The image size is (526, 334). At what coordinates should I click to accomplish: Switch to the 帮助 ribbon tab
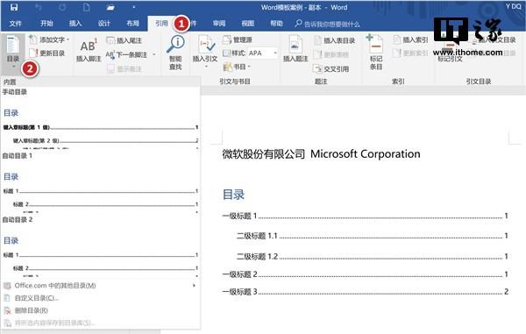[x=276, y=23]
